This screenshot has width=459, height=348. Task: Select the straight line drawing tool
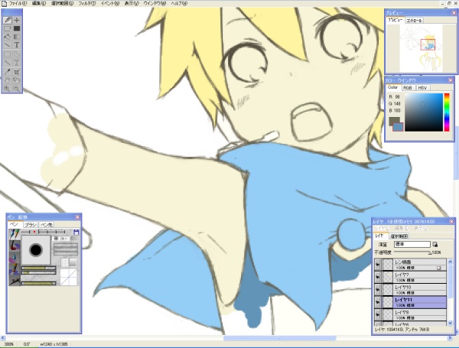click(8, 45)
